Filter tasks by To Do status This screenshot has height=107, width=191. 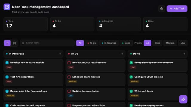(92, 43)
